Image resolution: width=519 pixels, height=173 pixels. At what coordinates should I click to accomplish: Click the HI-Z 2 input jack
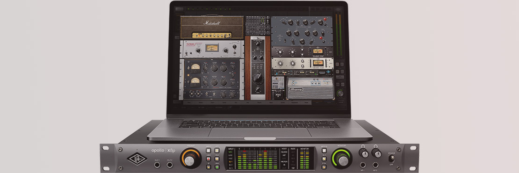(170, 165)
